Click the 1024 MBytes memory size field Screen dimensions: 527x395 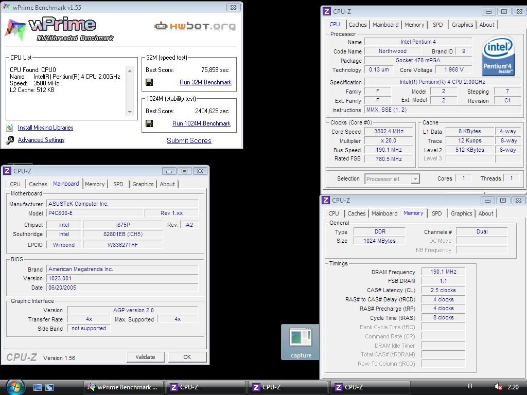click(x=379, y=241)
